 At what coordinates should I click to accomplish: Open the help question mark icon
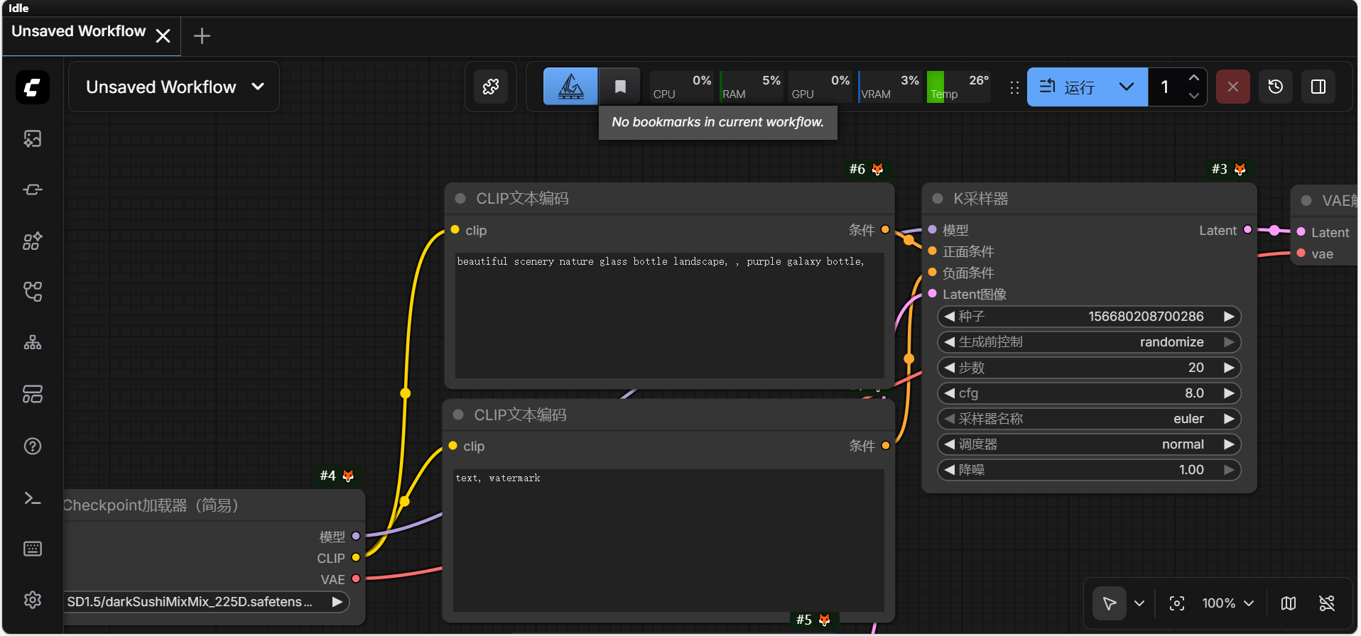(x=33, y=446)
